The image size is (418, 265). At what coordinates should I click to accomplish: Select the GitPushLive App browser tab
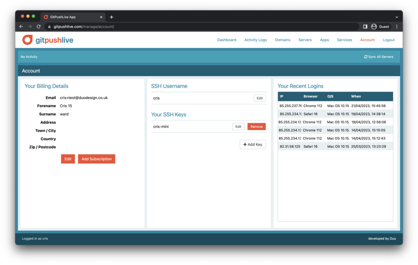coord(73,17)
